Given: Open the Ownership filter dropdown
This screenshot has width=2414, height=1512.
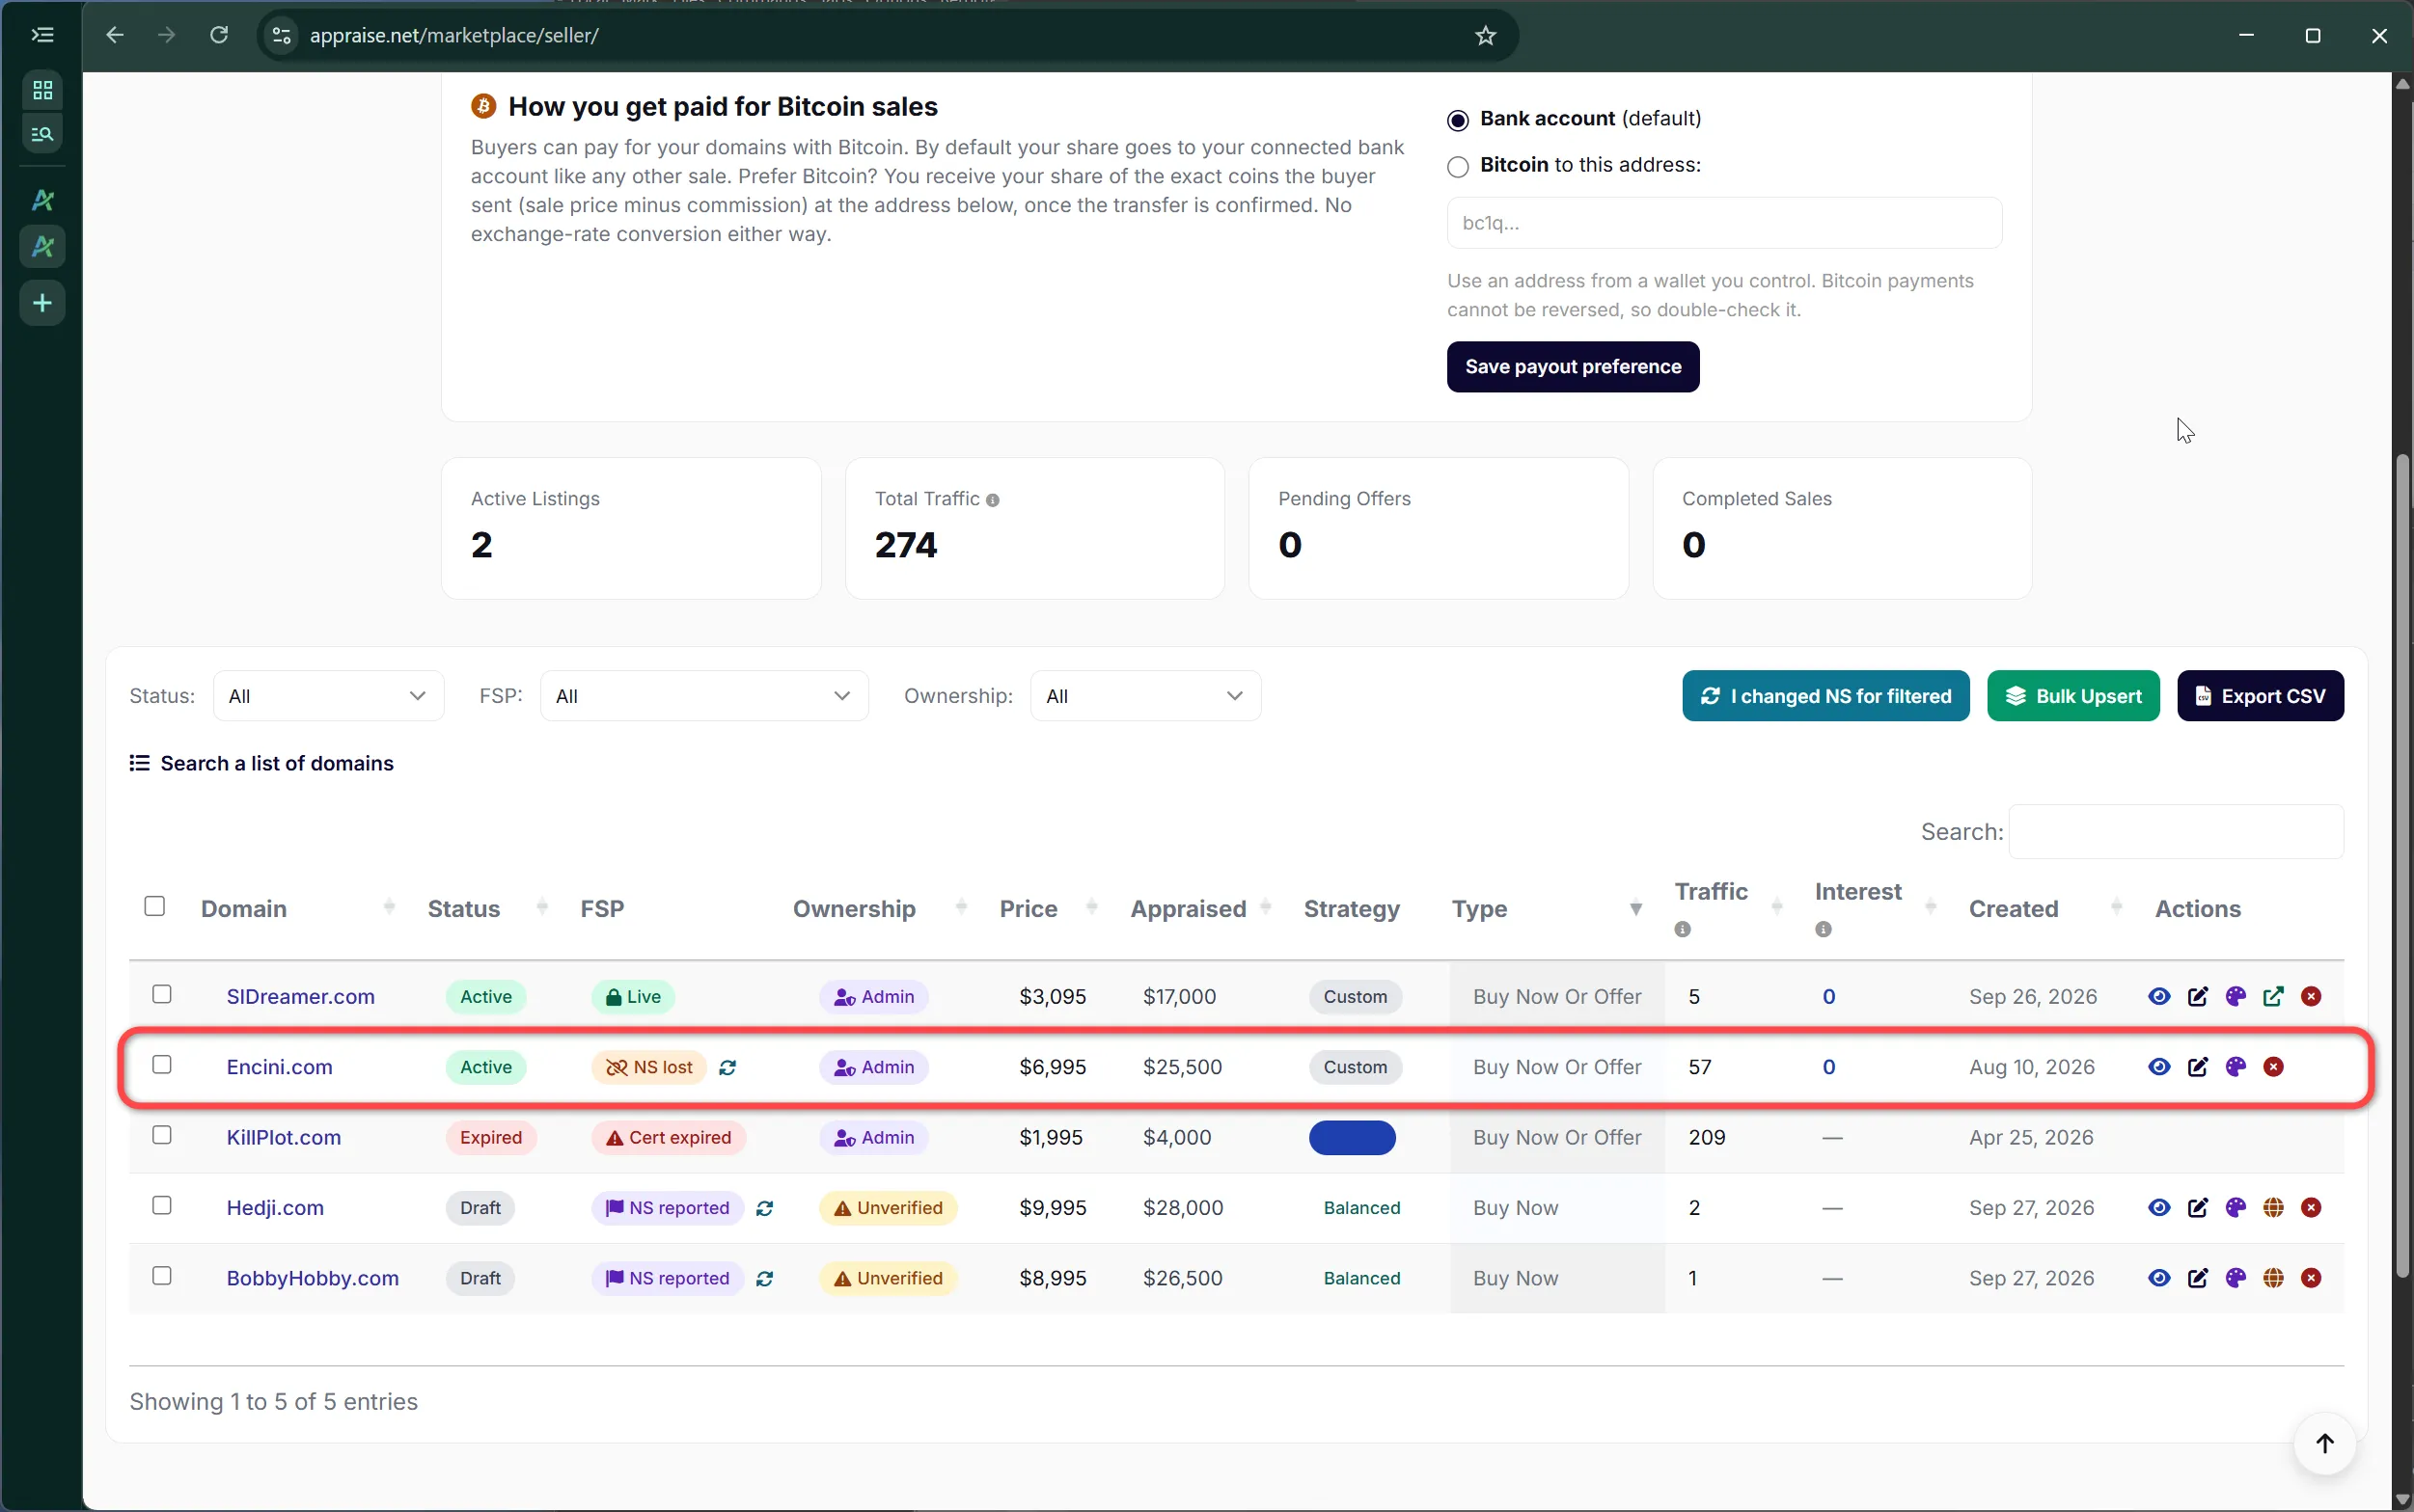Looking at the screenshot, I should [1145, 696].
